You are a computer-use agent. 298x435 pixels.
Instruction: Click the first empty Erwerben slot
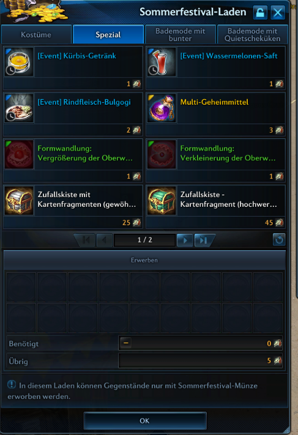click(x=21, y=287)
